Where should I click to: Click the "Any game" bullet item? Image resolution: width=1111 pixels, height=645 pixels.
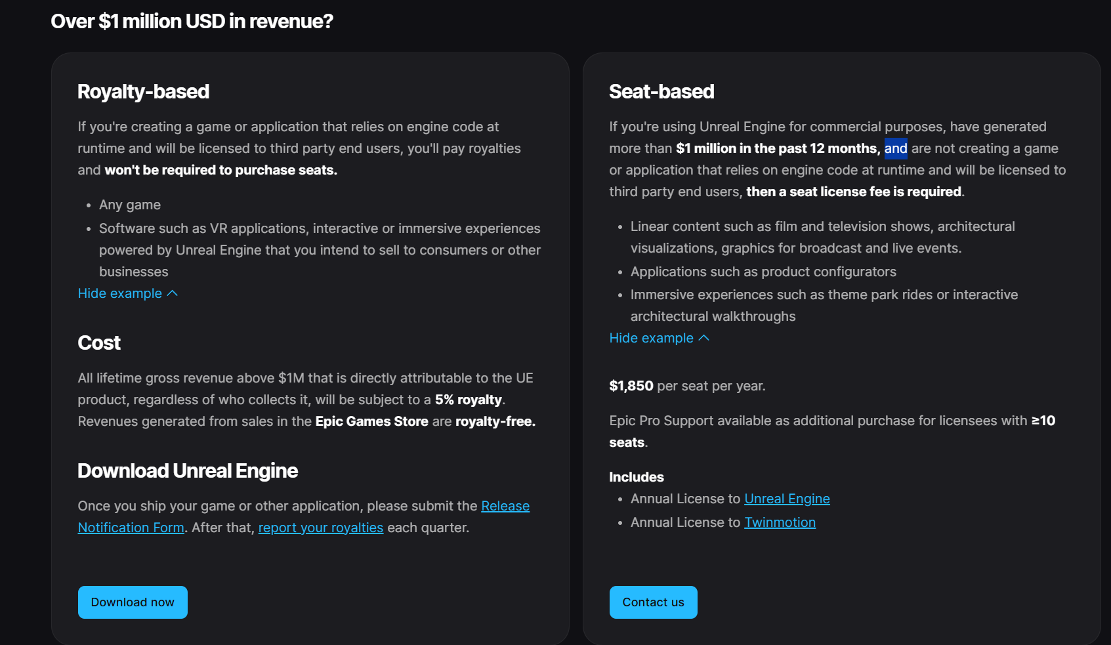coord(130,205)
